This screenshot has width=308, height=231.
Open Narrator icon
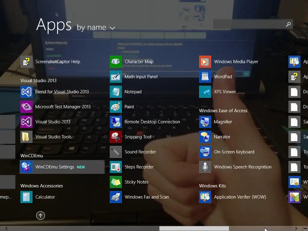205,137
